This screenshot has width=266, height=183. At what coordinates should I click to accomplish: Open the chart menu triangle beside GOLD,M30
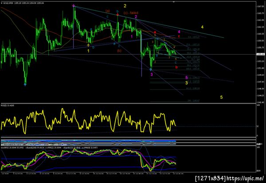2,3
